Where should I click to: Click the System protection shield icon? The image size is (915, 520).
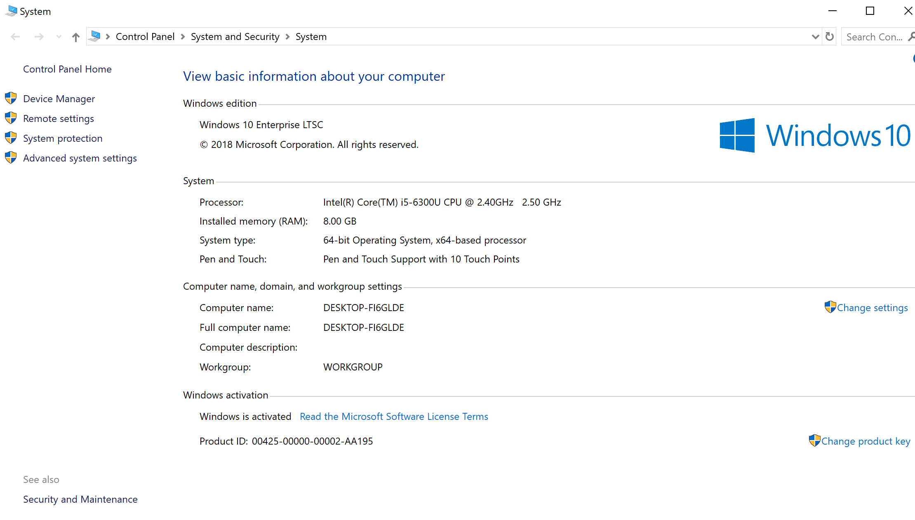click(x=11, y=138)
